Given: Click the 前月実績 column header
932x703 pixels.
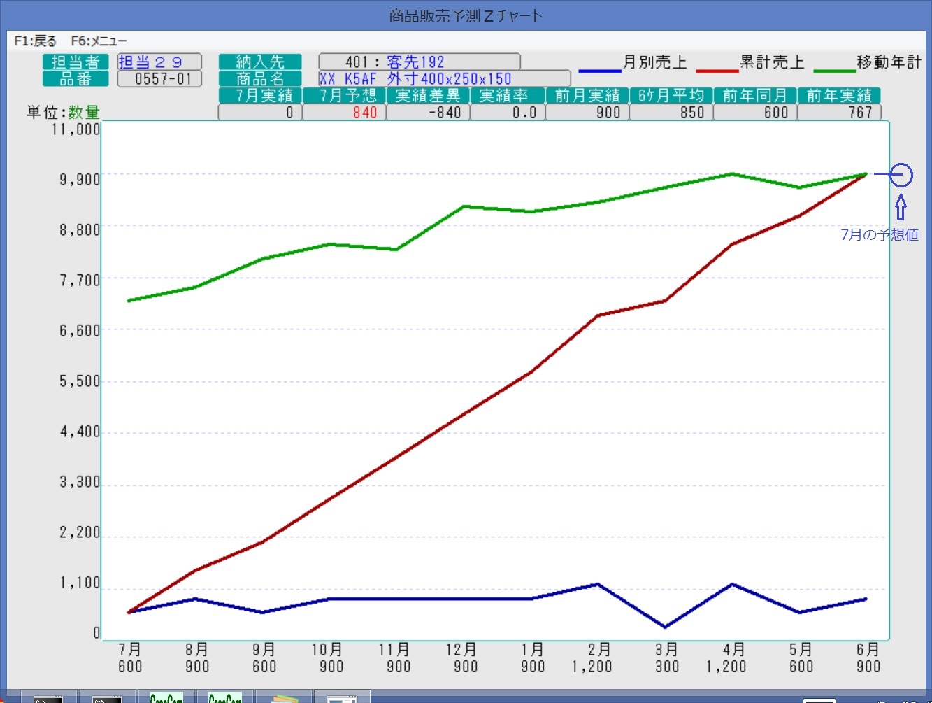Looking at the screenshot, I should pyautogui.click(x=587, y=96).
